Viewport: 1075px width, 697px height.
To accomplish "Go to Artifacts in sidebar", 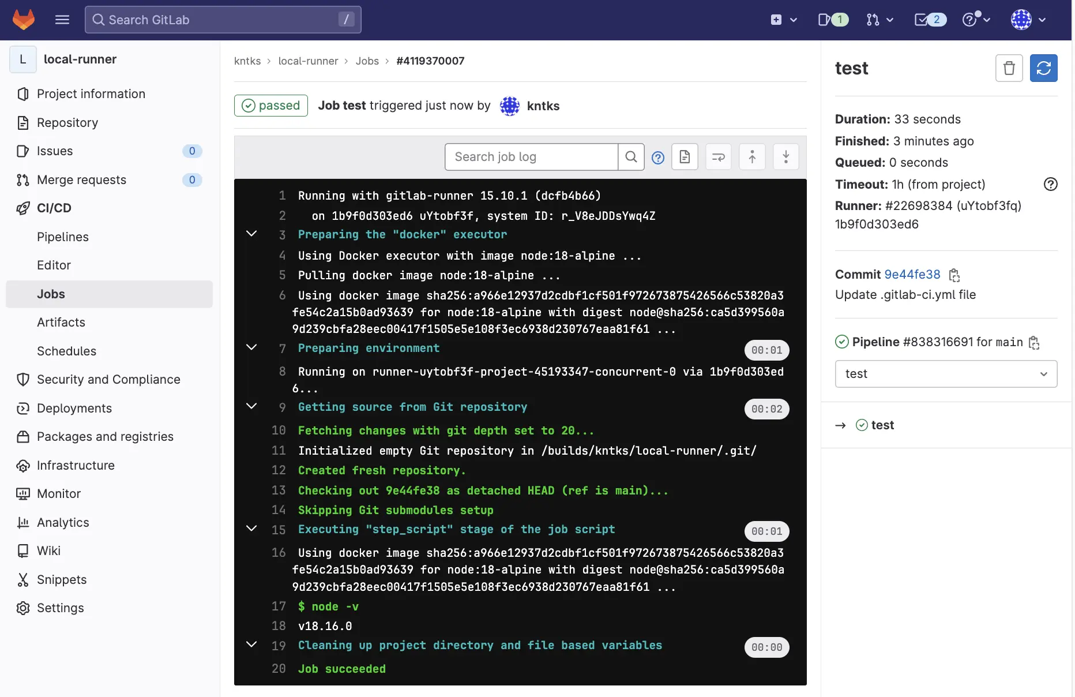I will coord(61,323).
